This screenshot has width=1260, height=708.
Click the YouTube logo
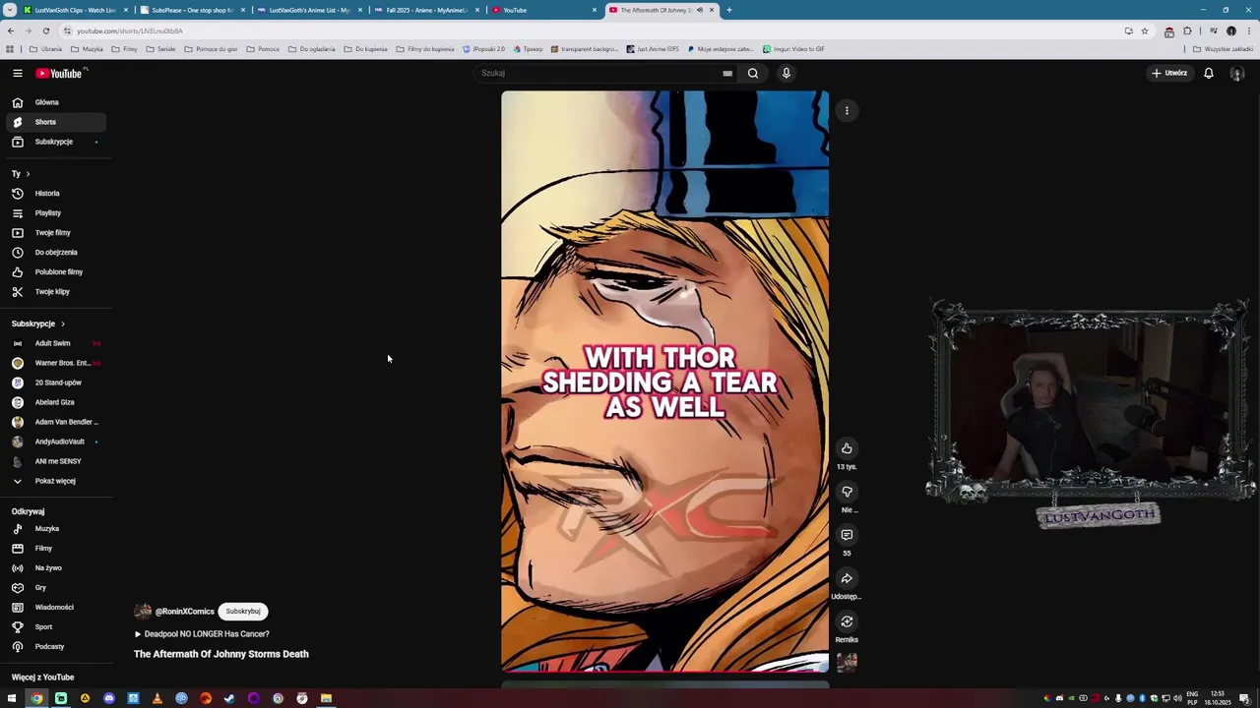click(x=59, y=73)
